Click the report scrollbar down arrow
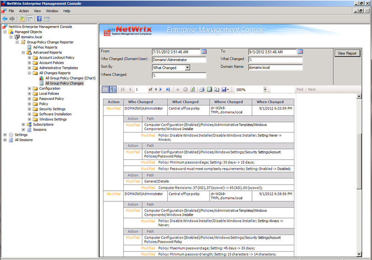This screenshot has width=372, height=260. [x=359, y=254]
